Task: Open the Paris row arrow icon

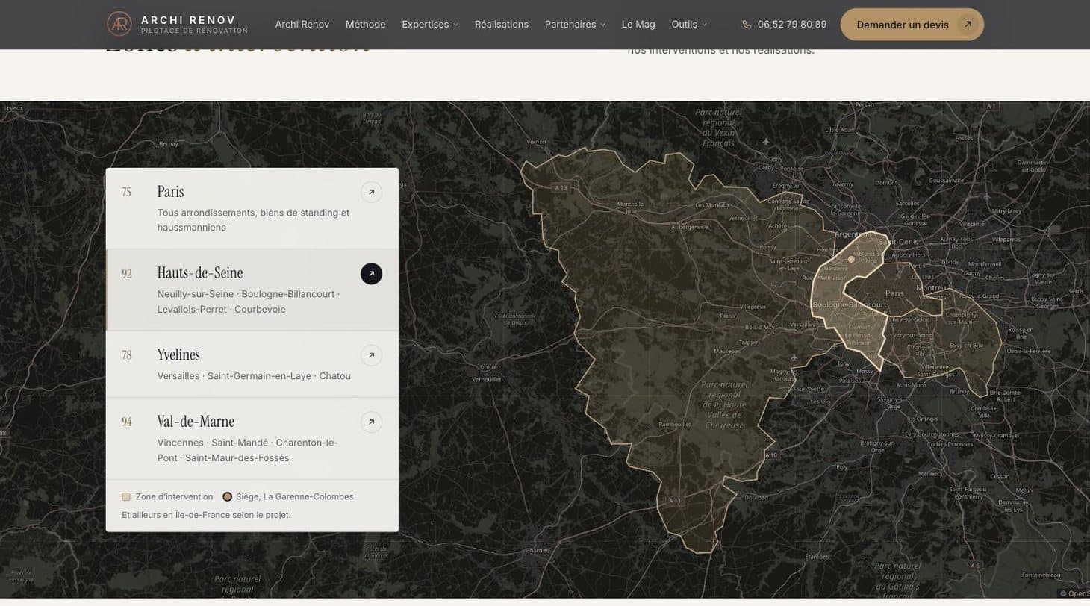Action: pos(372,193)
